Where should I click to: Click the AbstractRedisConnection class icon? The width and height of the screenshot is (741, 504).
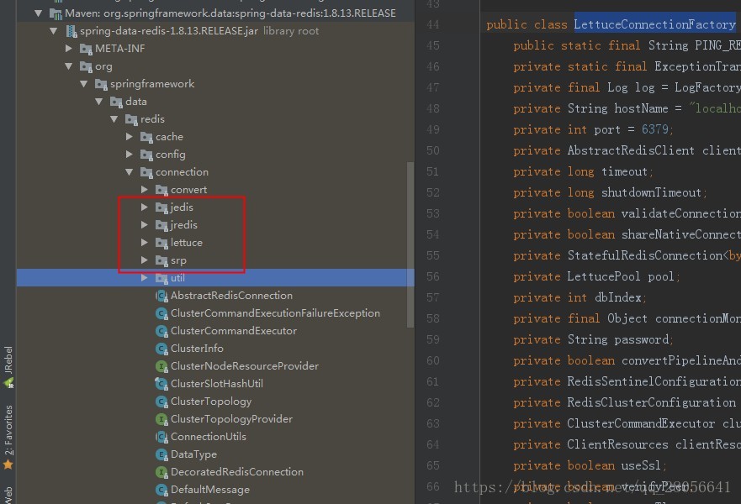[x=161, y=296]
